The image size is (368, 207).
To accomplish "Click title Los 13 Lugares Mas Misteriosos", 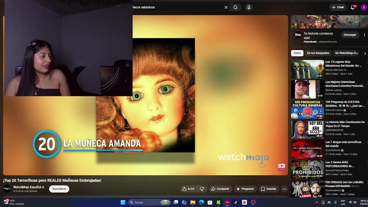I will [x=343, y=64].
